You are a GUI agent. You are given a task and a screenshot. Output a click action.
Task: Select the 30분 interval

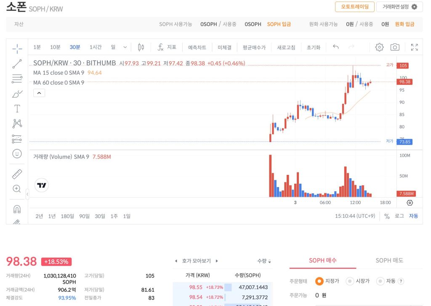[75, 47]
